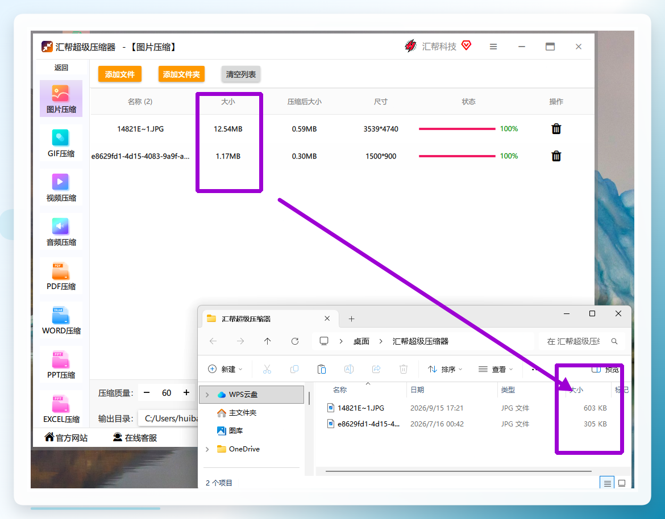This screenshot has height=519, width=665.
Task: Click the search magnifier in Explorer
Action: coord(614,341)
